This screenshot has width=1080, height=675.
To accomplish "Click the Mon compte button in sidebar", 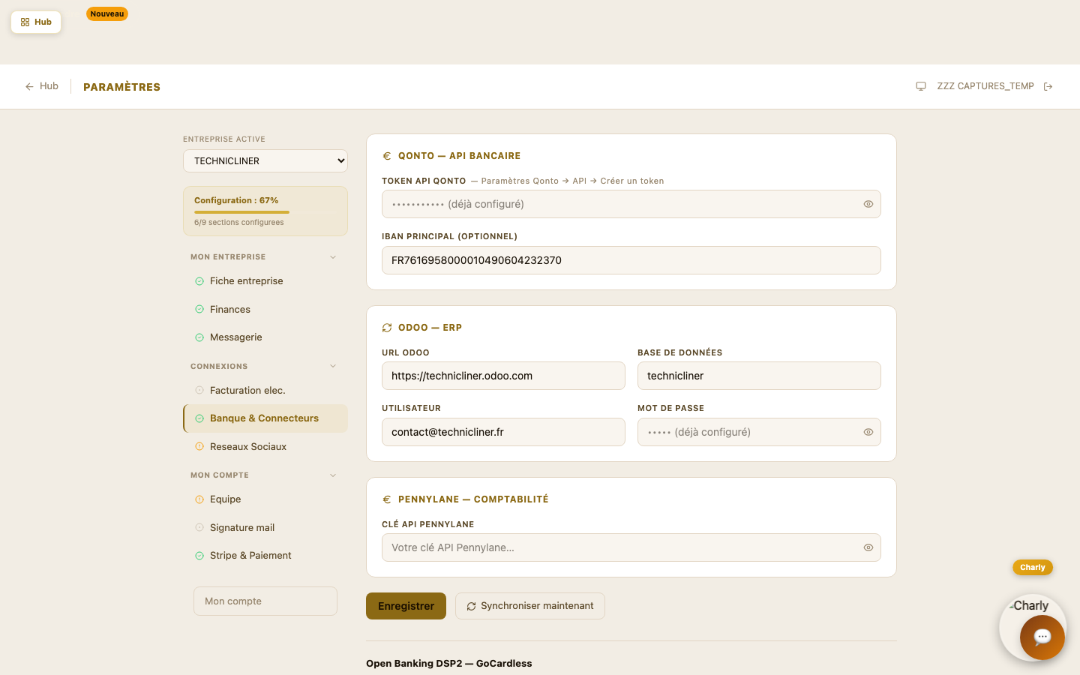I will tap(265, 601).
